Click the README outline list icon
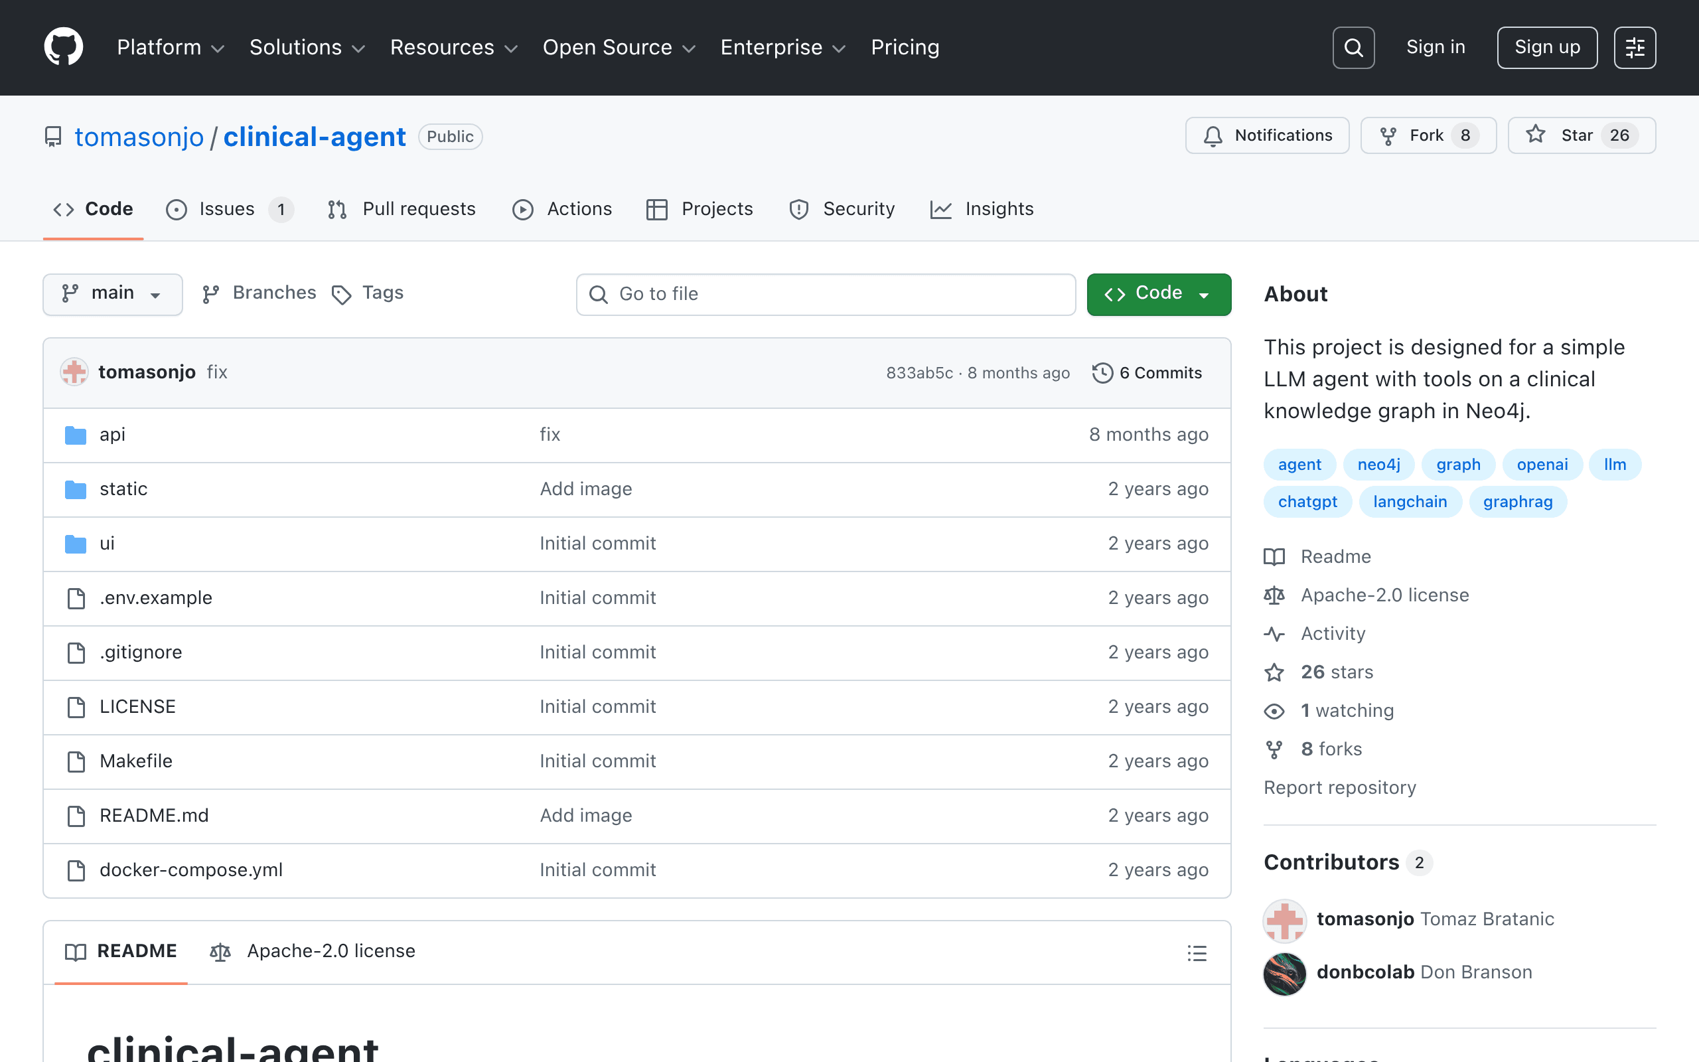The width and height of the screenshot is (1699, 1062). 1197,952
